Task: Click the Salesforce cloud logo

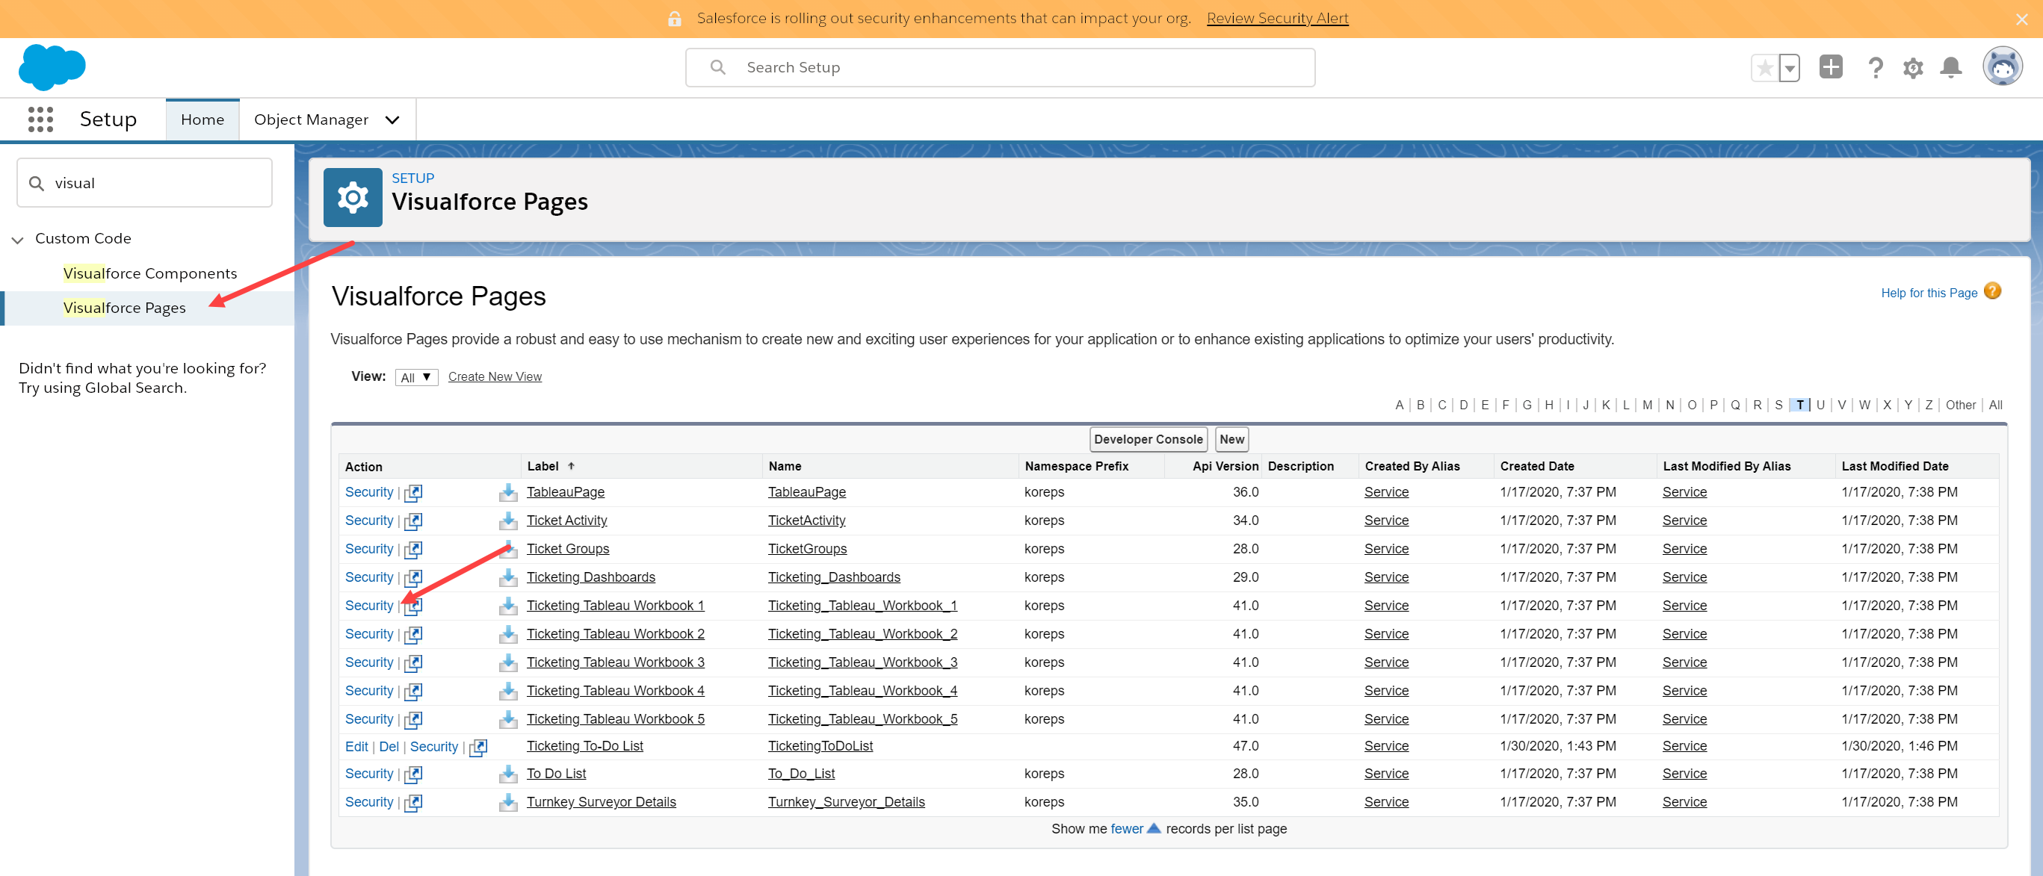Action: pos(52,67)
